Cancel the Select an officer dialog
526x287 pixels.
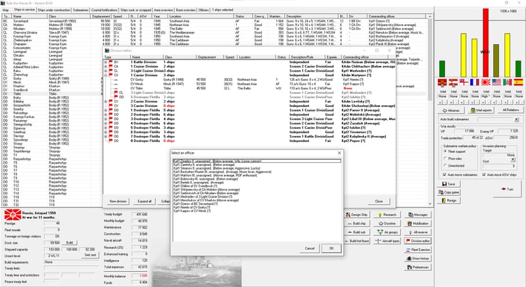[310, 248]
